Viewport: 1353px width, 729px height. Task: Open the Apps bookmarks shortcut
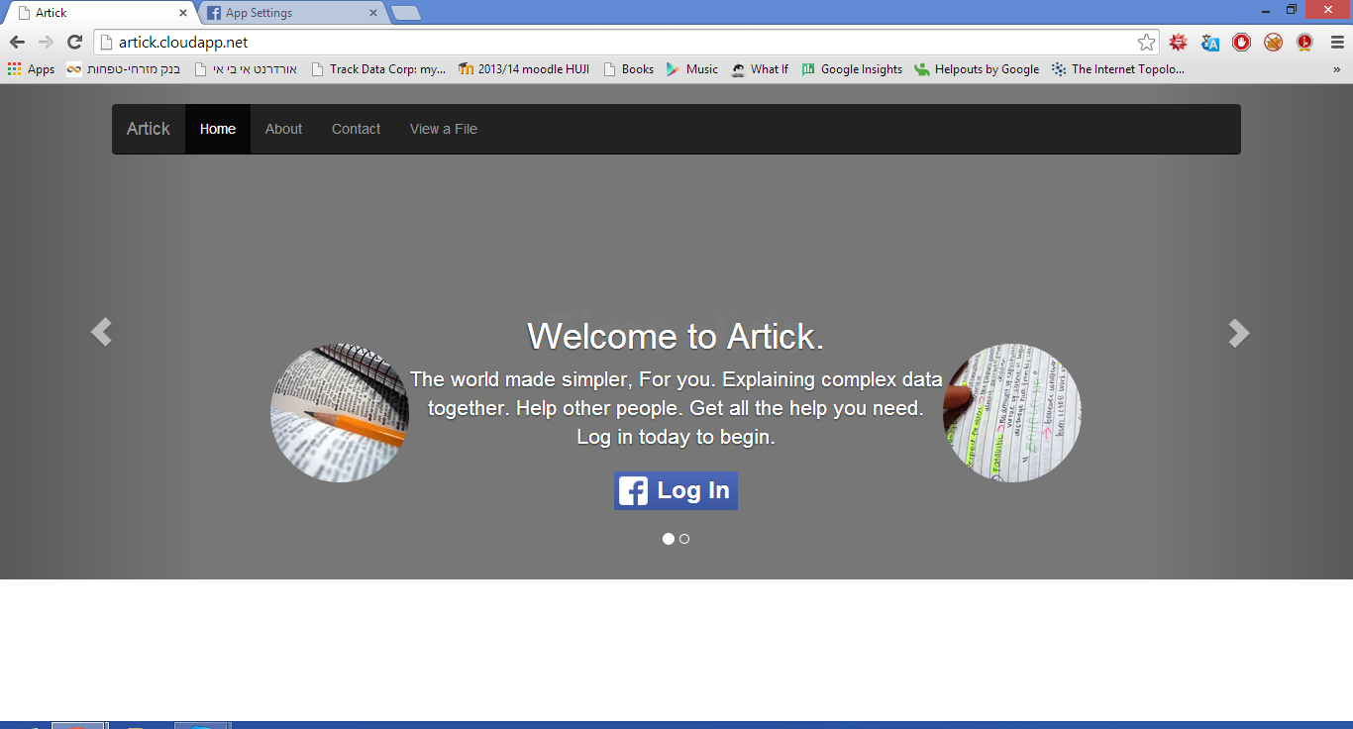point(31,69)
